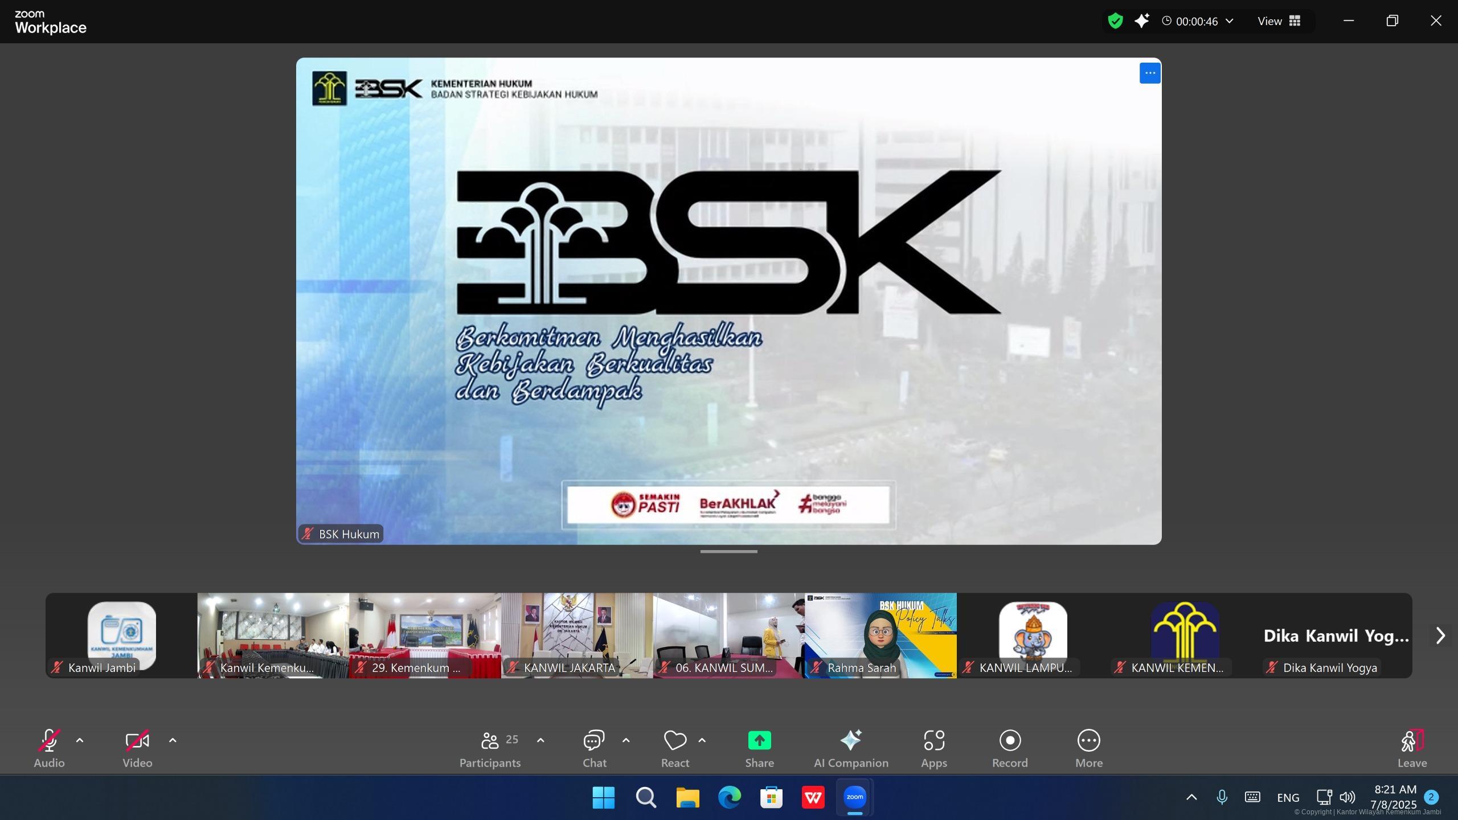Click the gallery strip resize handle bar
The image size is (1458, 820).
coord(729,551)
